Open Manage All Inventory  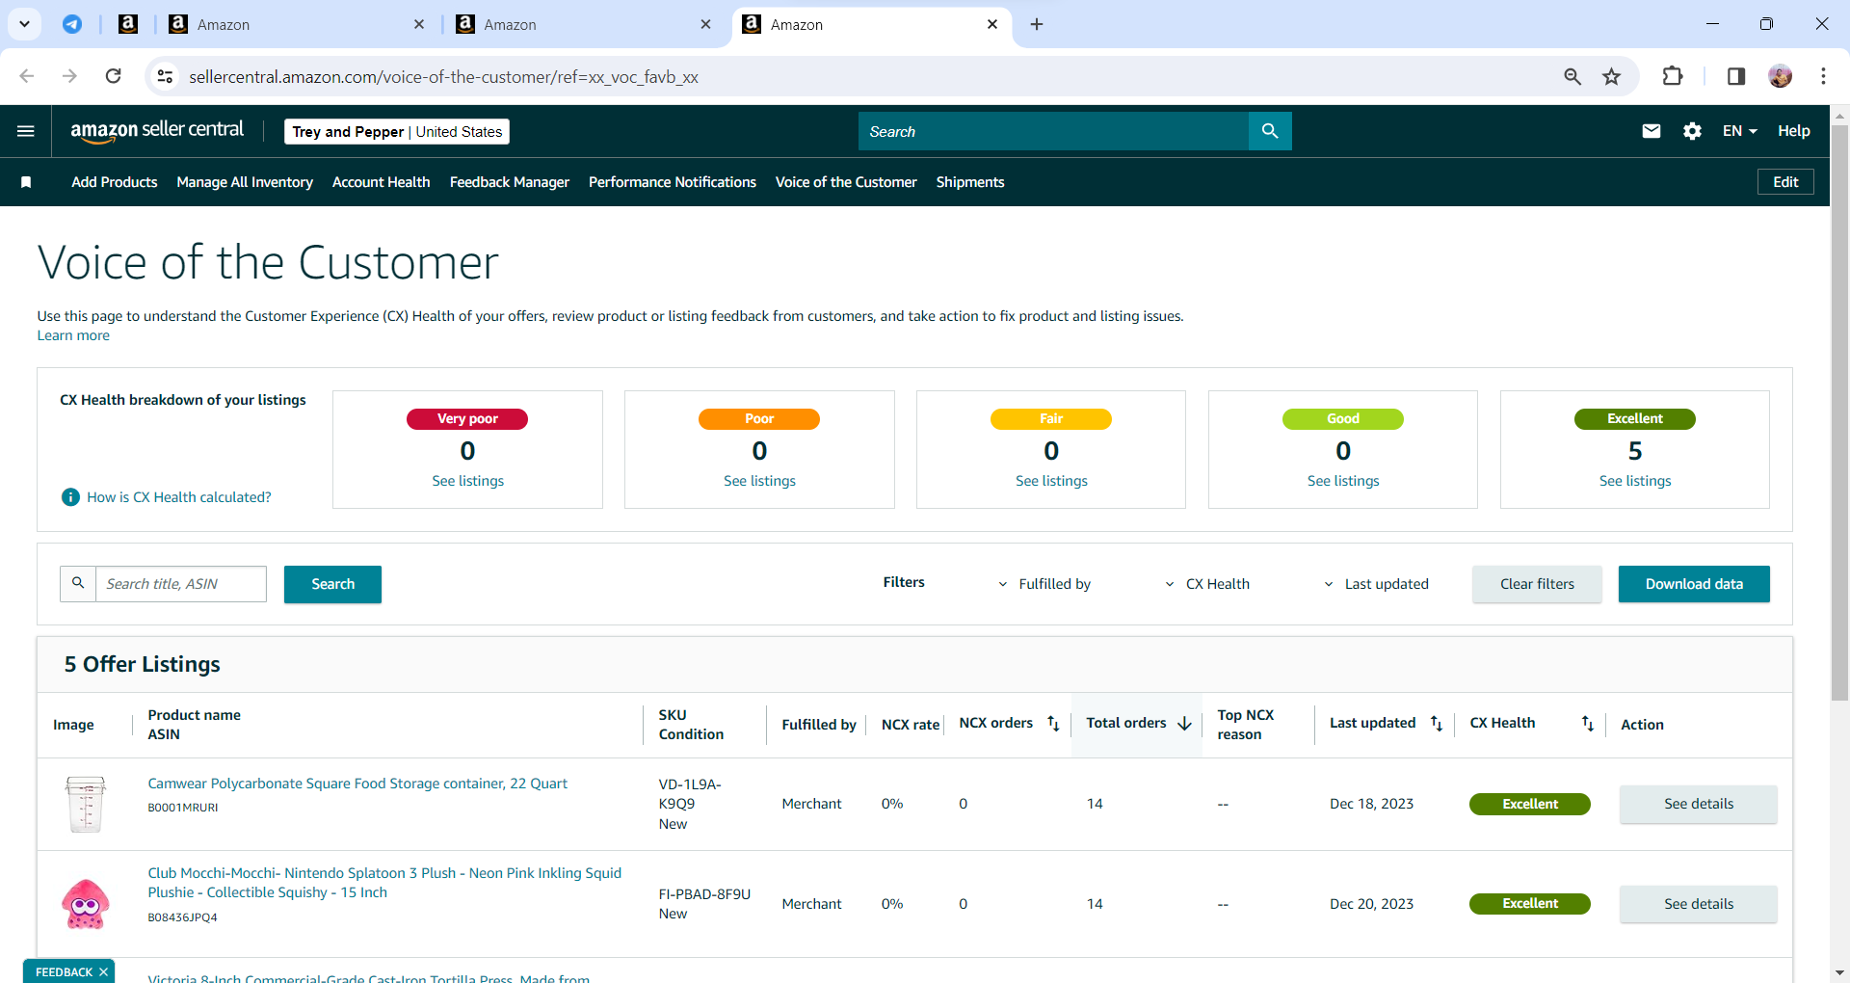[245, 182]
